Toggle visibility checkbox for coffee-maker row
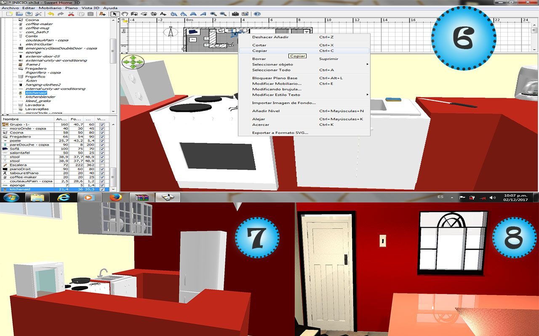Image resolution: width=539 pixels, height=336 pixels. [102, 177]
